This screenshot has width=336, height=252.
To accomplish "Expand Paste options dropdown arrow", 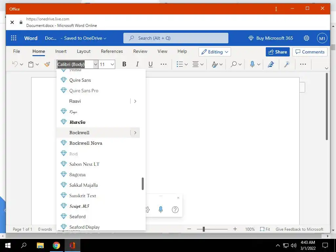I will 37,64.
